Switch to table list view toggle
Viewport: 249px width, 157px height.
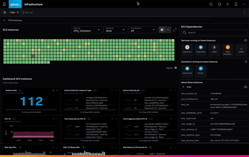[167, 30]
